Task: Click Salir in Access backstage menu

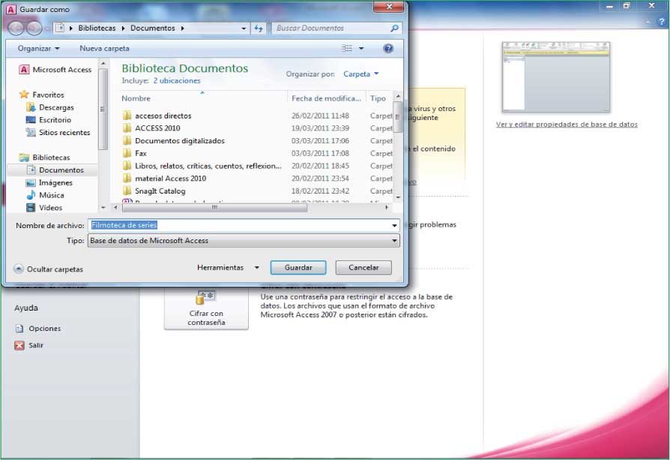Action: tap(29, 345)
